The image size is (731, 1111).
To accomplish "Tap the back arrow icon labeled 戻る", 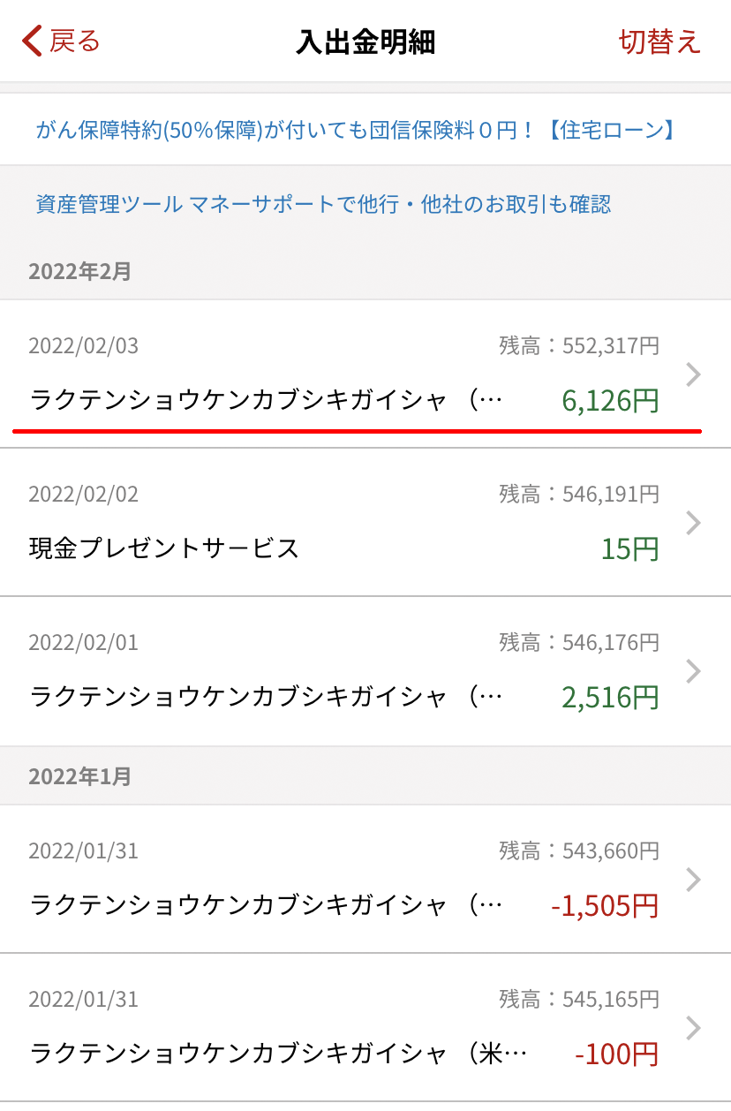I will tap(34, 42).
